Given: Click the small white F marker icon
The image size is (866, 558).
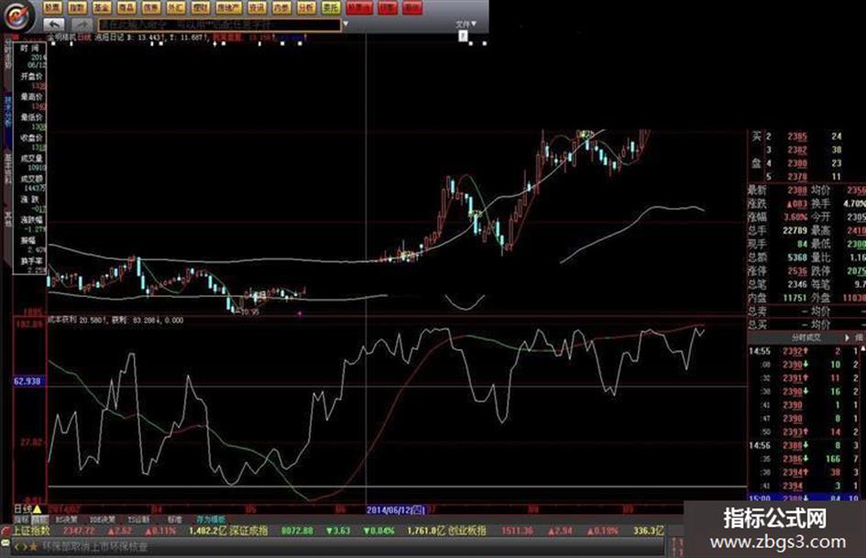Looking at the screenshot, I should click(x=463, y=37).
